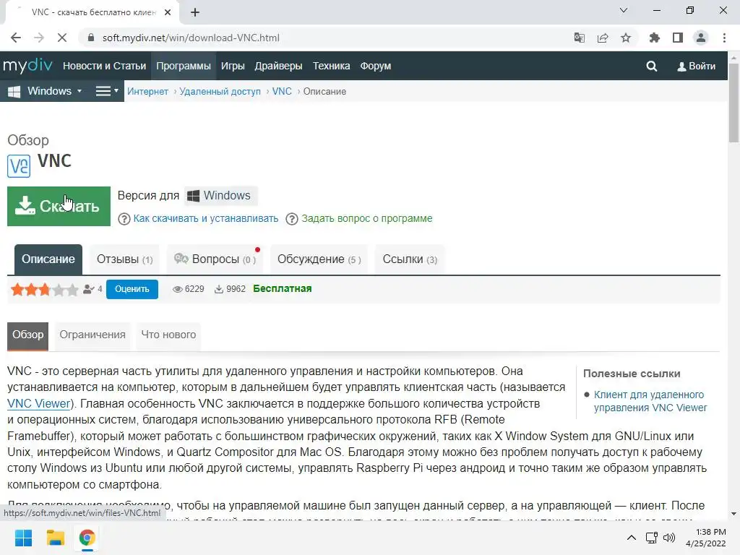
Task: Click the Windows version badge
Action: coord(220,195)
